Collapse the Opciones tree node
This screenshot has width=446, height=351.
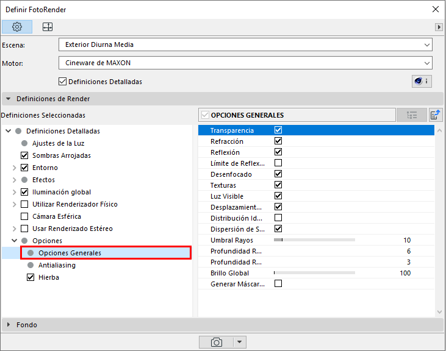[x=15, y=241]
